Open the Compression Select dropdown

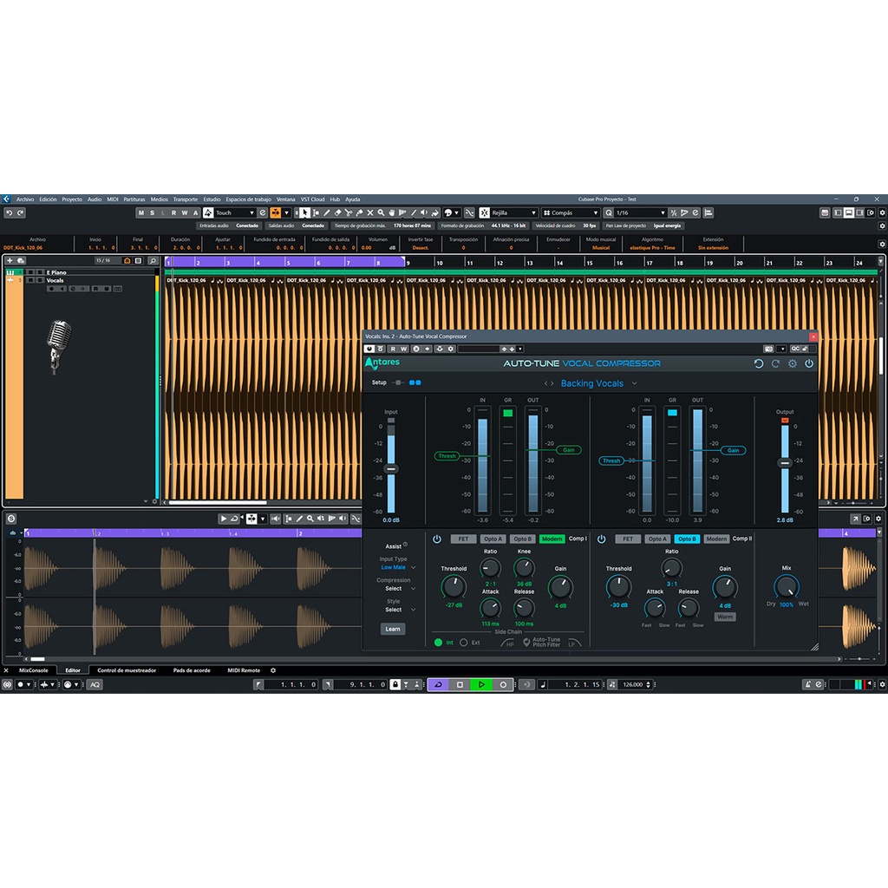pyautogui.click(x=398, y=589)
